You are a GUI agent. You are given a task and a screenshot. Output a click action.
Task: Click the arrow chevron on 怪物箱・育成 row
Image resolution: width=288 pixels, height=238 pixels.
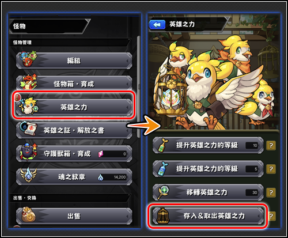tap(127, 84)
